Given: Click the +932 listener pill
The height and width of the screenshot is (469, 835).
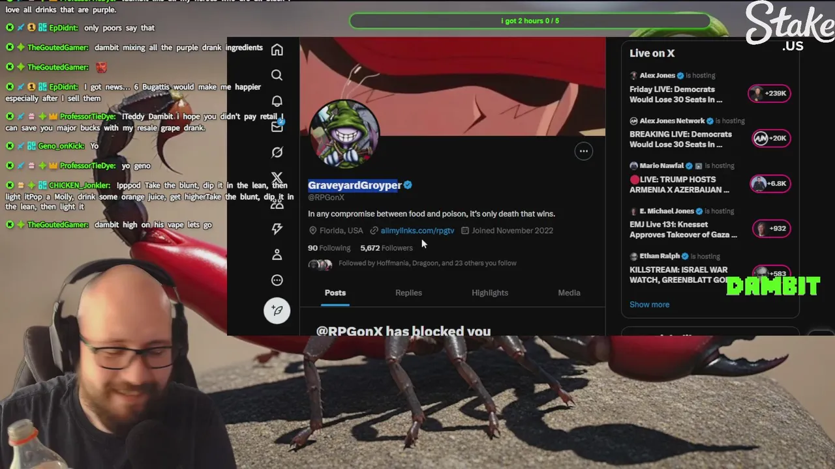Looking at the screenshot, I should pyautogui.click(x=771, y=228).
